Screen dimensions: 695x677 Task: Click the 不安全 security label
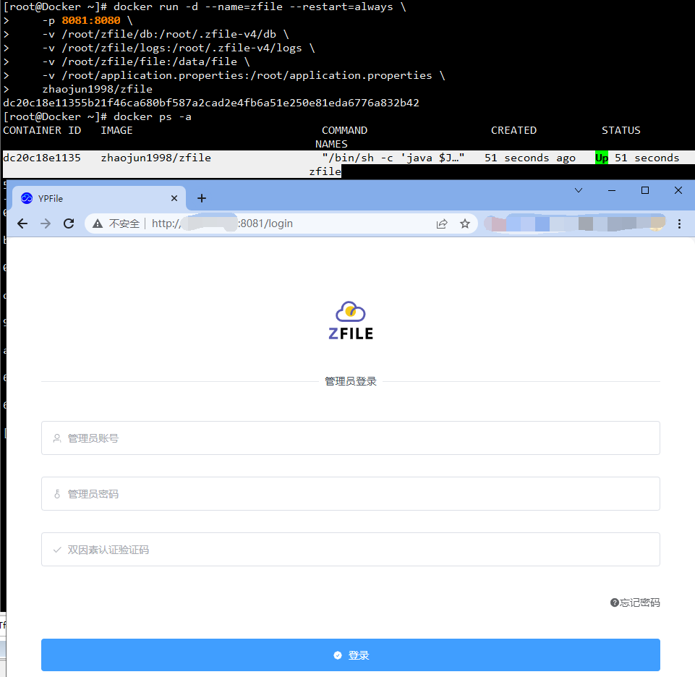tap(124, 223)
